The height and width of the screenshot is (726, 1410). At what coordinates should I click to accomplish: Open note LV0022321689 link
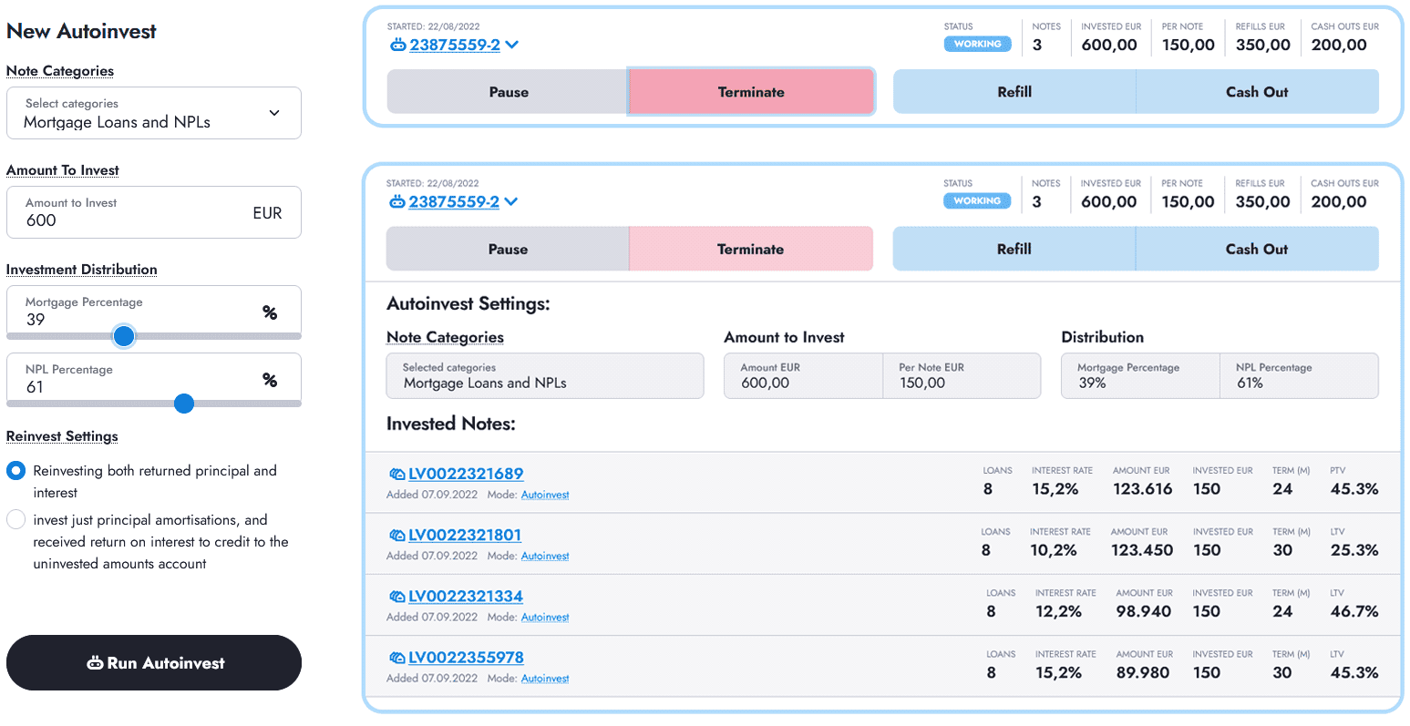click(466, 474)
